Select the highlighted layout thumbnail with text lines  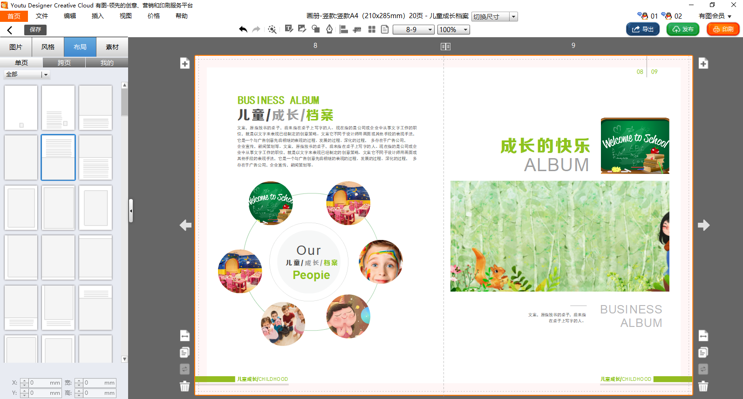[58, 157]
